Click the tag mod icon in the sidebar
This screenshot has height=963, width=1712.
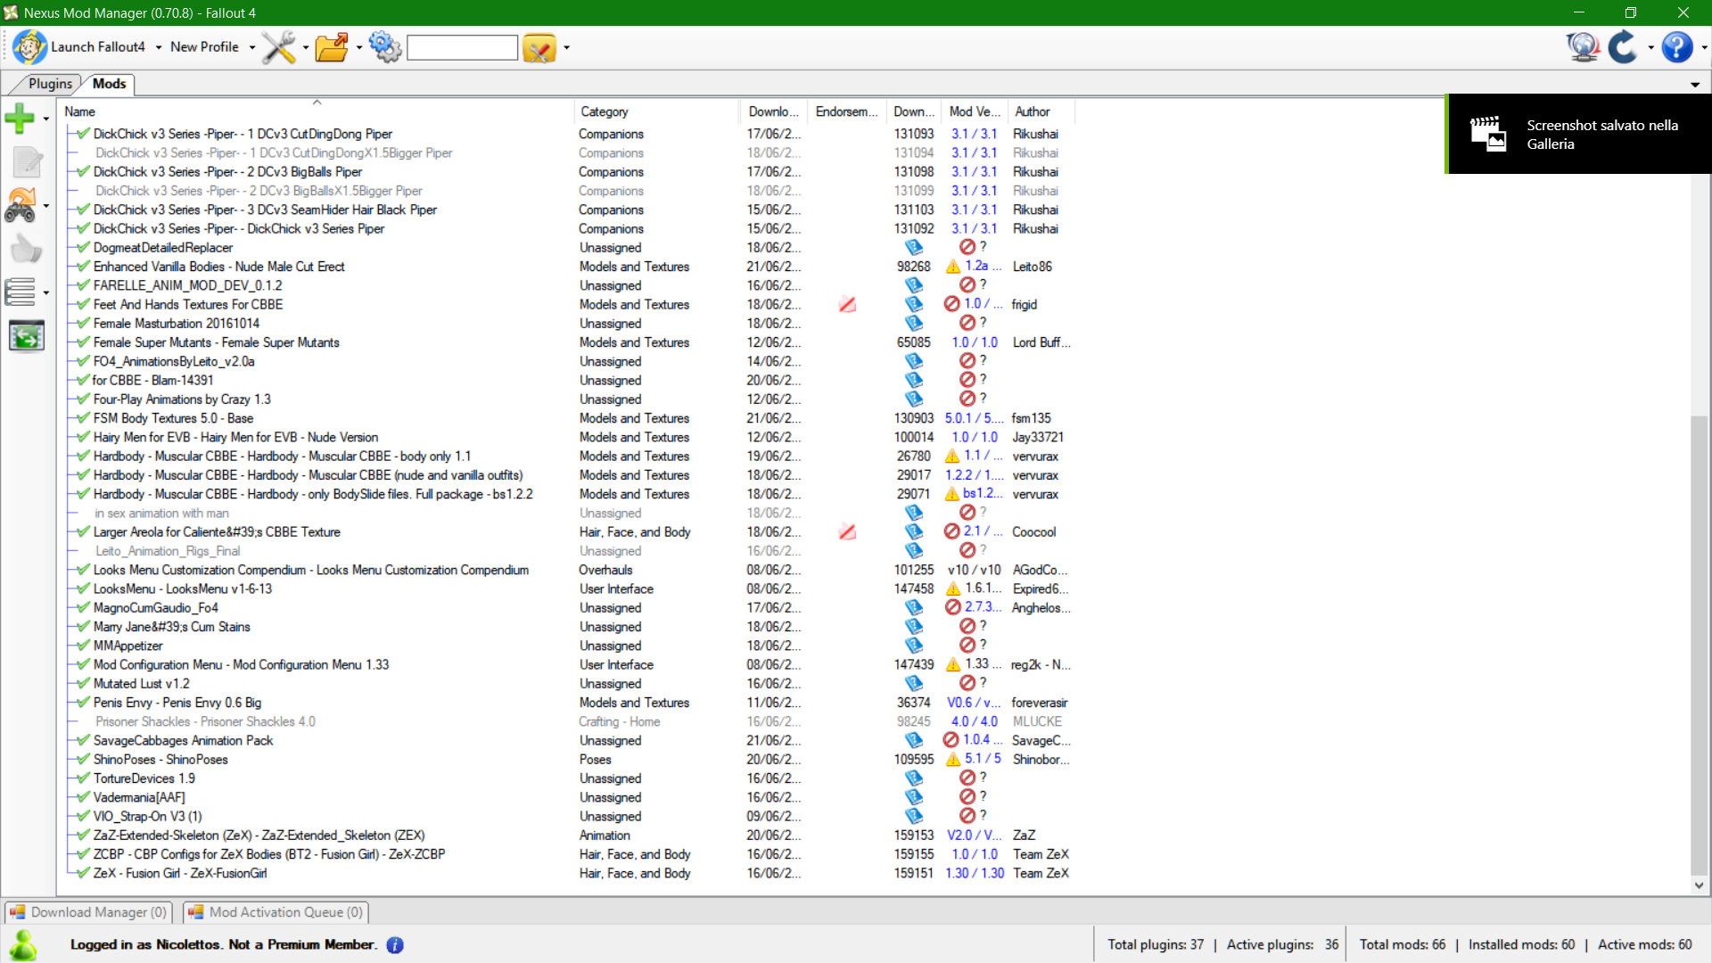coord(21,205)
